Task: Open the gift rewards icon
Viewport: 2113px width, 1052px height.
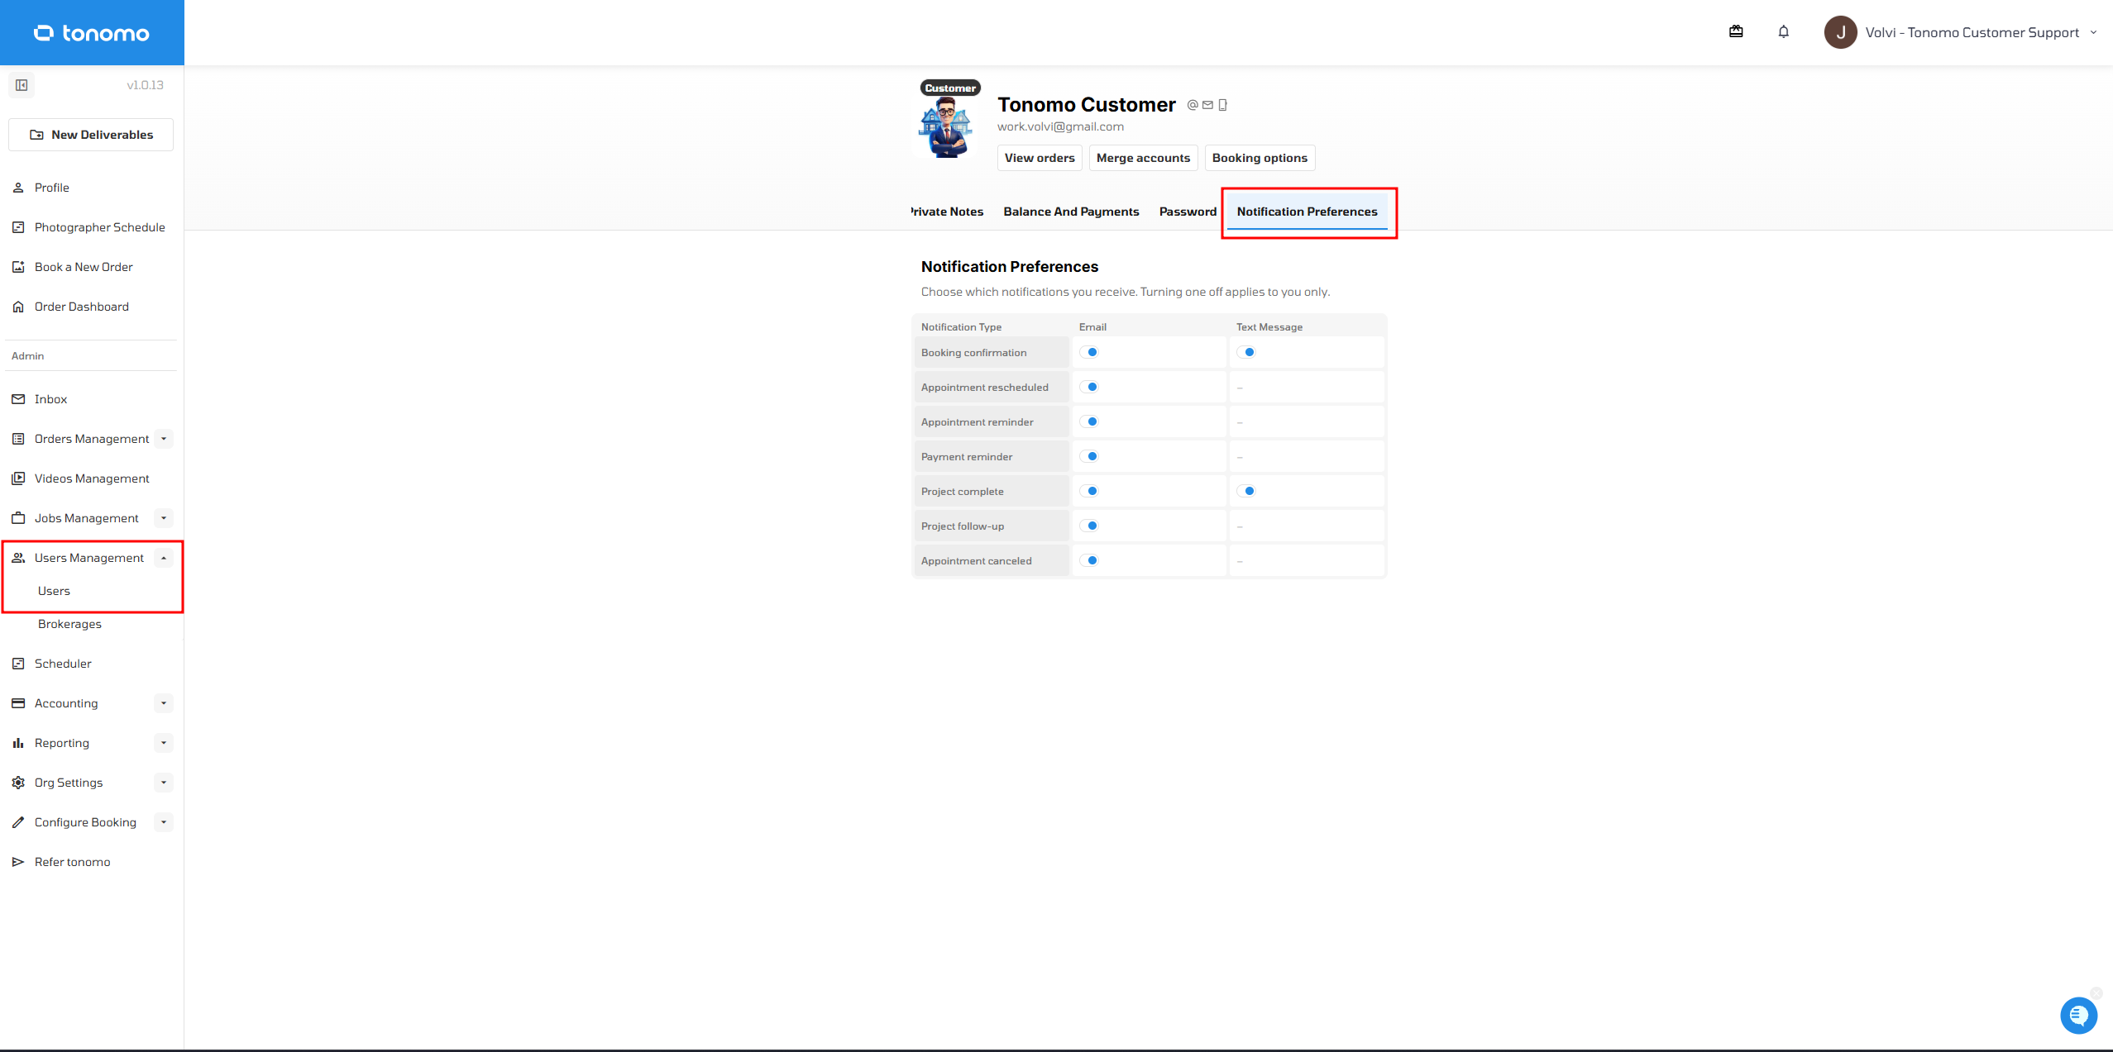Action: pos(1736,31)
